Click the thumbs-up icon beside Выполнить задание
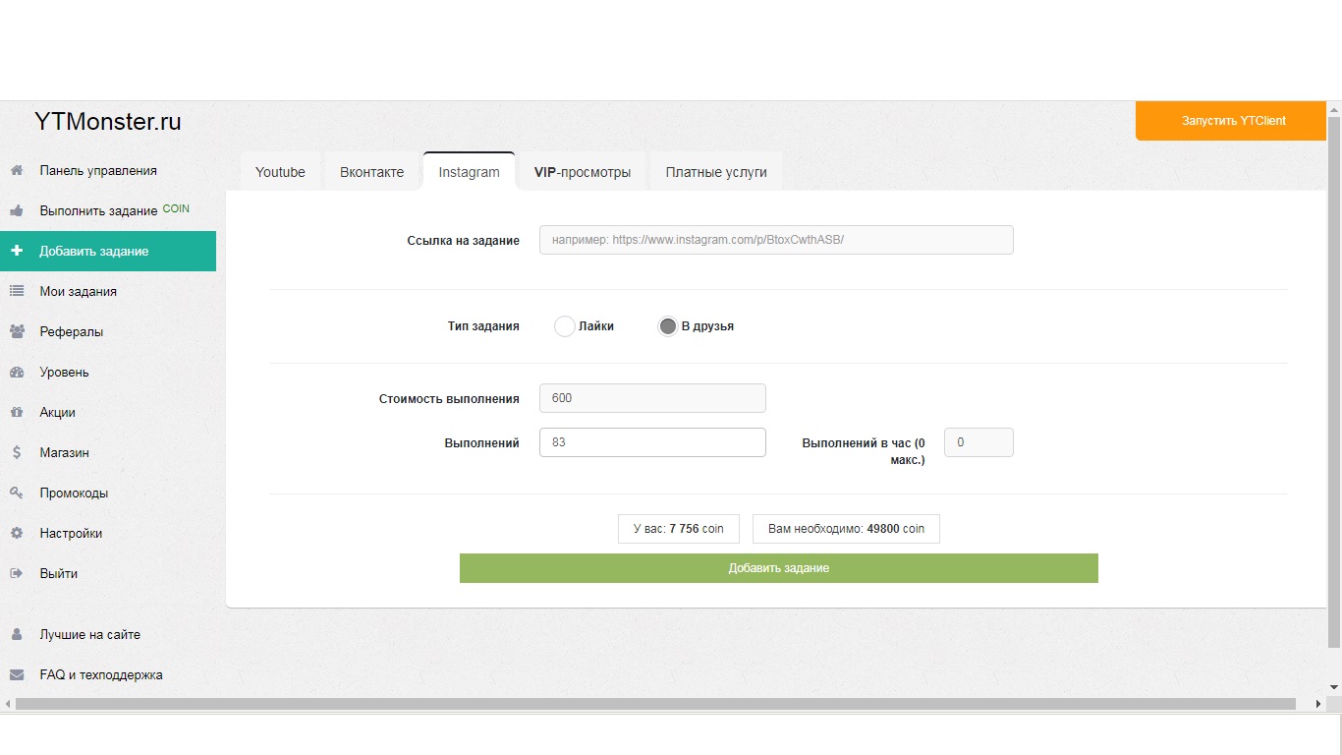The height and width of the screenshot is (755, 1342). [17, 211]
